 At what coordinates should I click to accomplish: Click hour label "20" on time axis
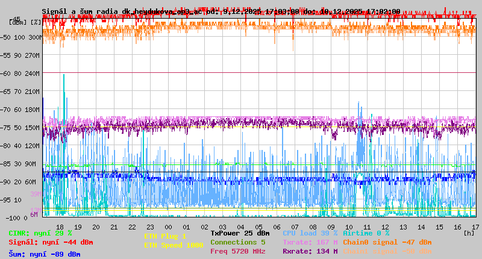pos(96,227)
